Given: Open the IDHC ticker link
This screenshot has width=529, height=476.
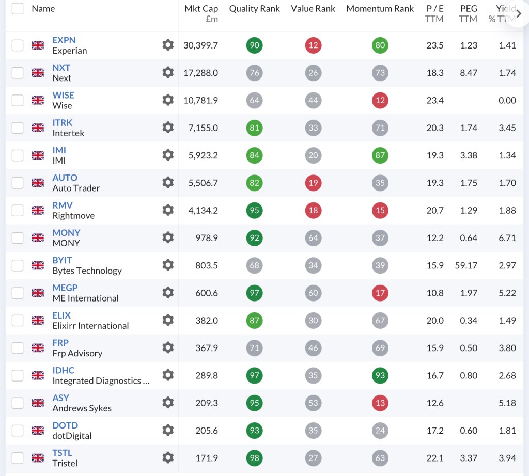Looking at the screenshot, I should [x=64, y=370].
